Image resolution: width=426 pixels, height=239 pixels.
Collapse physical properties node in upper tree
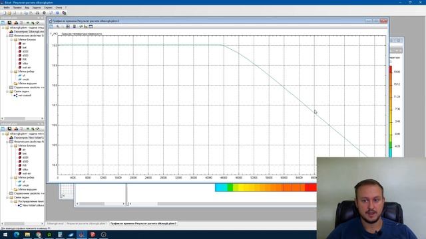click(x=7, y=35)
